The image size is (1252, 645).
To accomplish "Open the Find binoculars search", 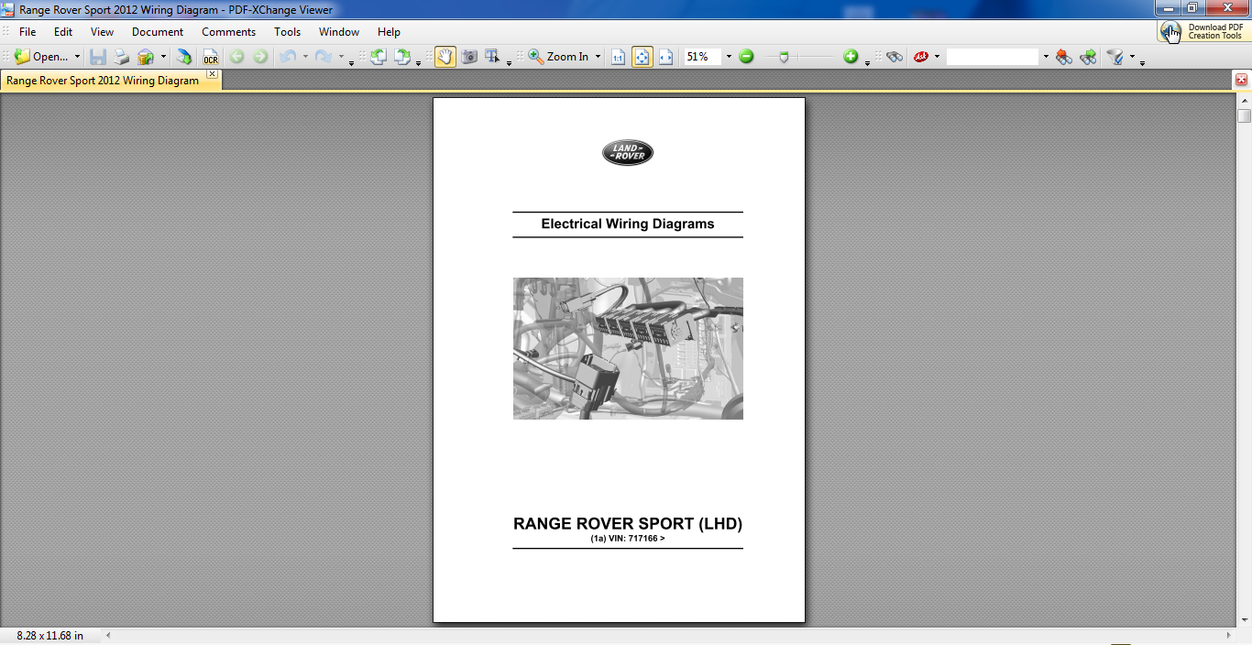I will coord(895,57).
